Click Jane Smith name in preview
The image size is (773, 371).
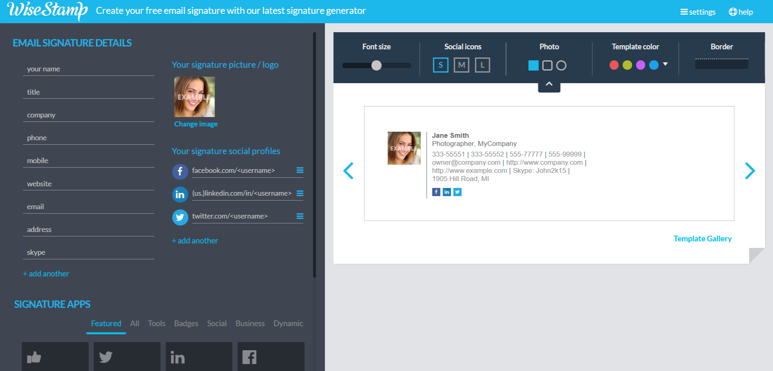(450, 135)
